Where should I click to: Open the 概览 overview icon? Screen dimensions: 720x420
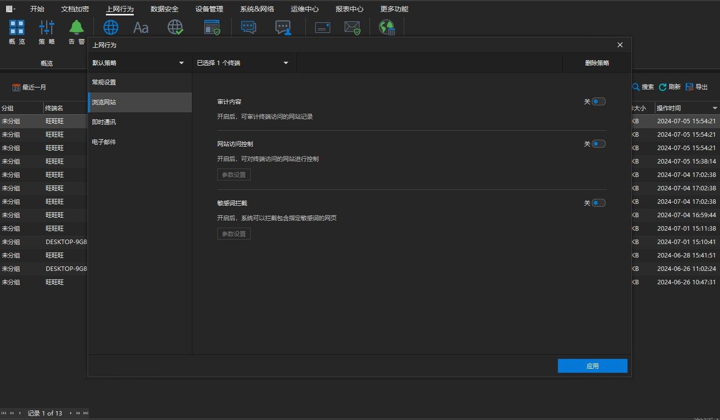17,28
